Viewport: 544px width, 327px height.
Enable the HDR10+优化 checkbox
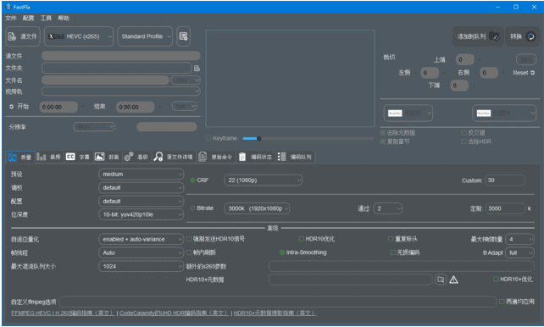coord(496,280)
